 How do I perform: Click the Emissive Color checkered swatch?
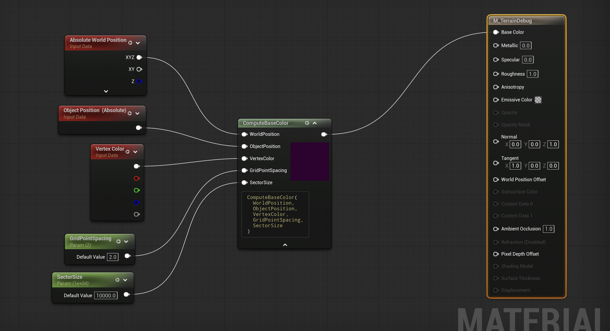538,100
